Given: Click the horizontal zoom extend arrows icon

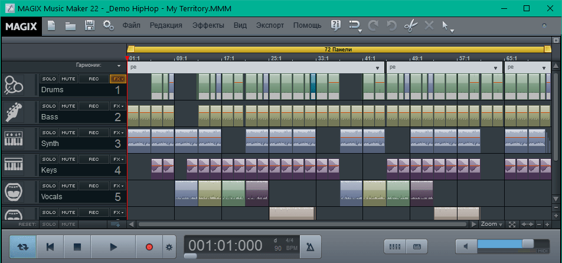Looking at the screenshot, I should (x=527, y=224).
